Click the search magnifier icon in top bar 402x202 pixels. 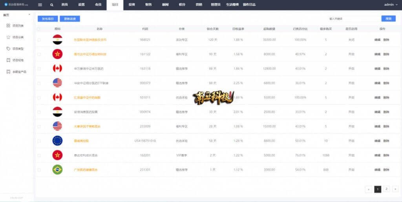coord(52,5)
